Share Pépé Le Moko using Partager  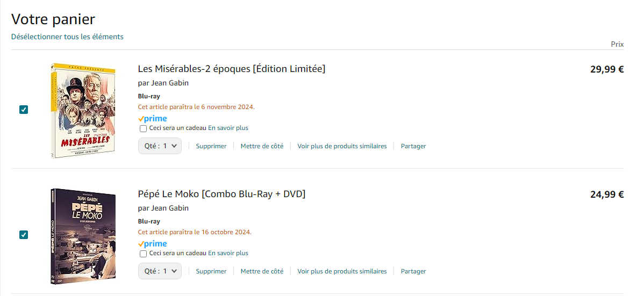click(413, 271)
